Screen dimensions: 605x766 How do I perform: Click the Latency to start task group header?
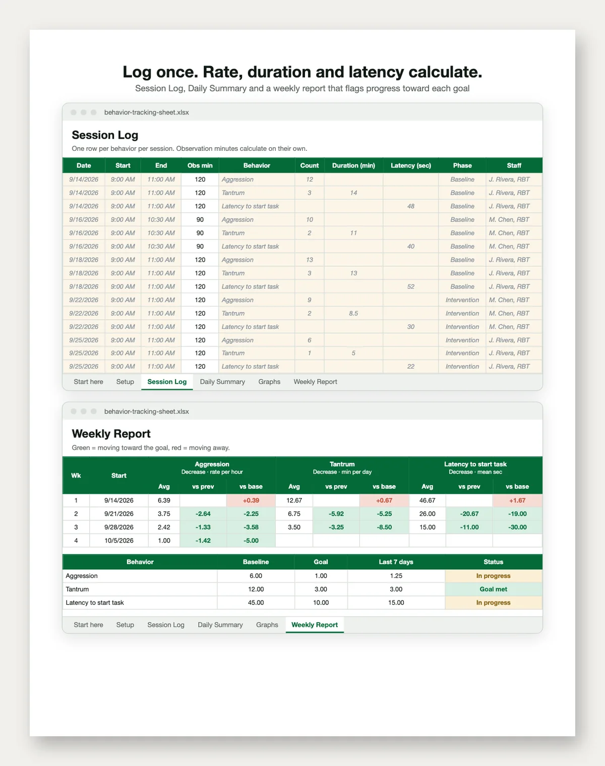(475, 467)
